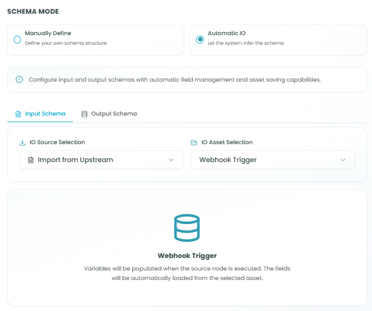372x311 pixels.
Task: Expand the Webhook Trigger asset dropdown
Action: click(273, 160)
